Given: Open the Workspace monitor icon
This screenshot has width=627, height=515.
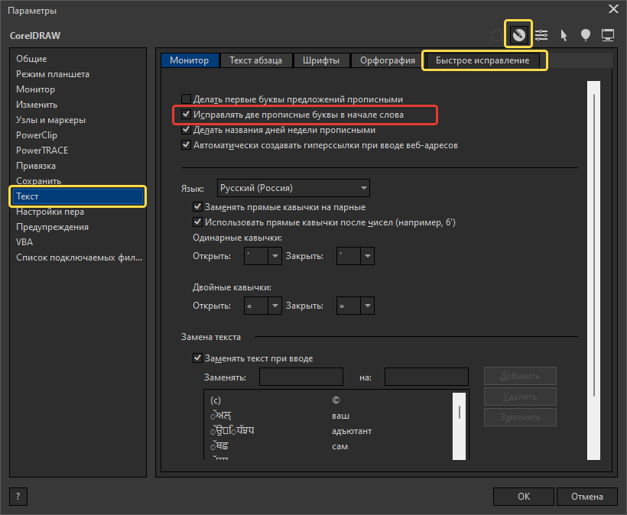Looking at the screenshot, I should (x=608, y=35).
